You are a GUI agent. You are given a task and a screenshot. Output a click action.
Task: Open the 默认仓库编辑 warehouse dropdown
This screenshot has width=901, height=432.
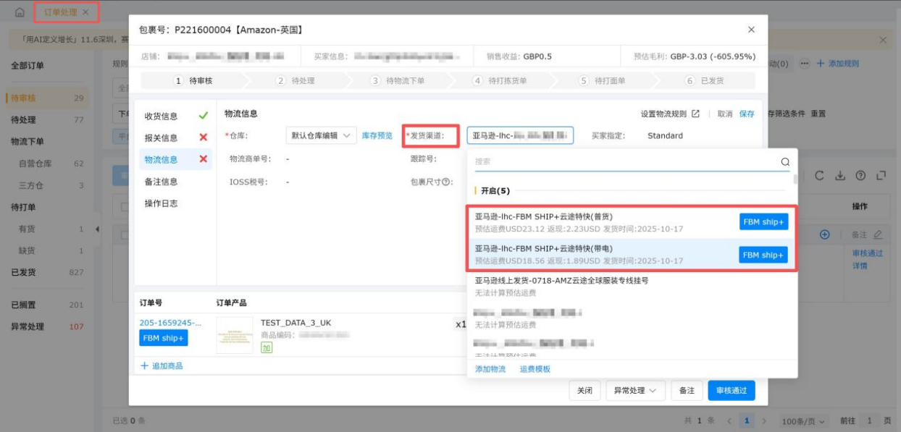320,135
